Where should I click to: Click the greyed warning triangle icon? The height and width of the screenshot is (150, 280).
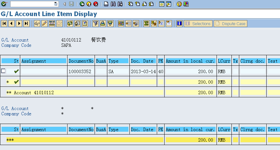coord(59,24)
